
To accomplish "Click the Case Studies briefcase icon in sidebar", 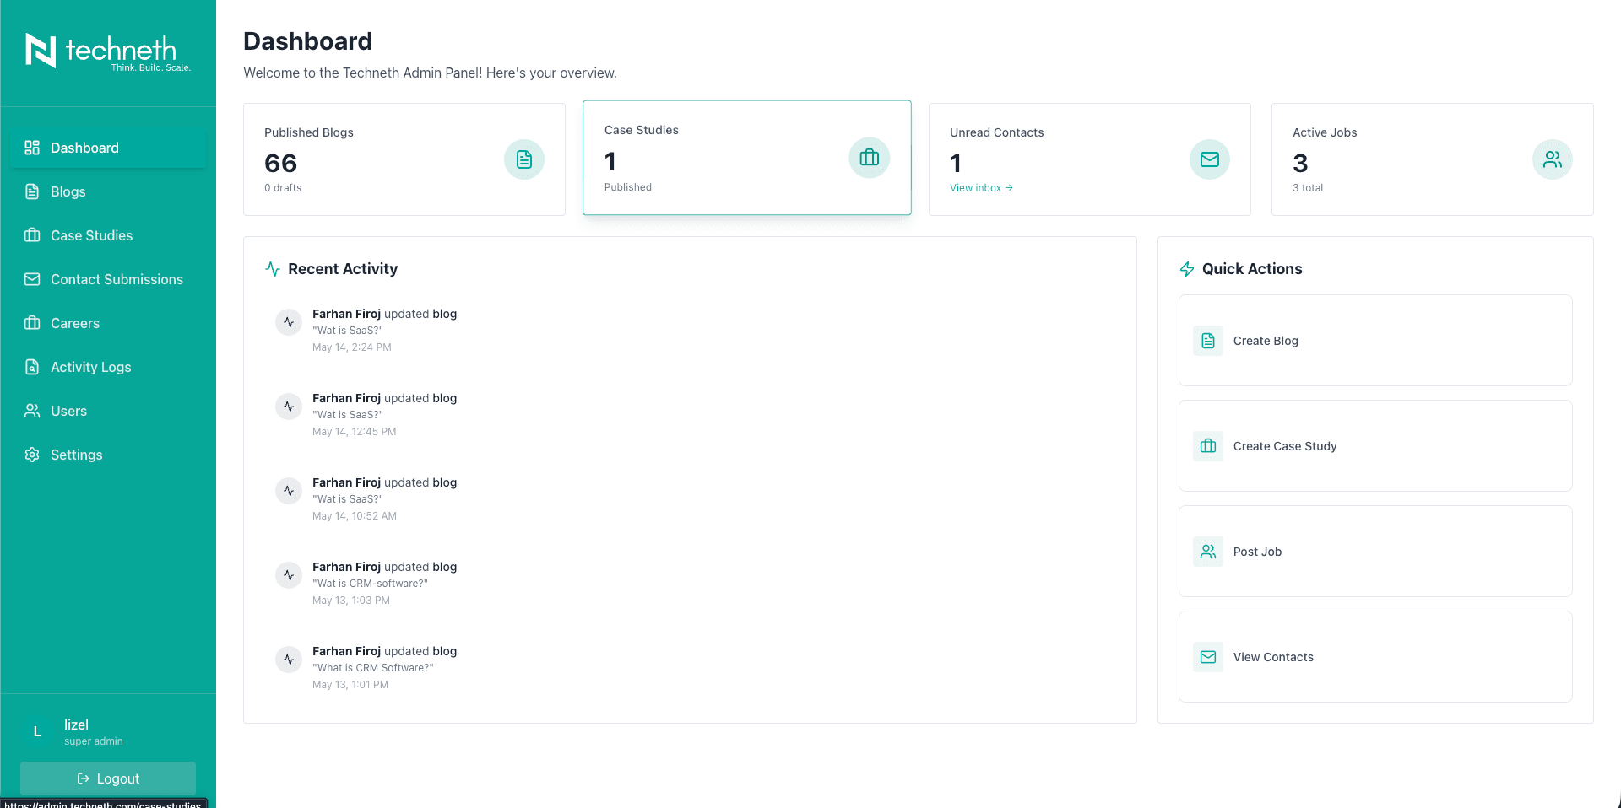I will tap(32, 235).
